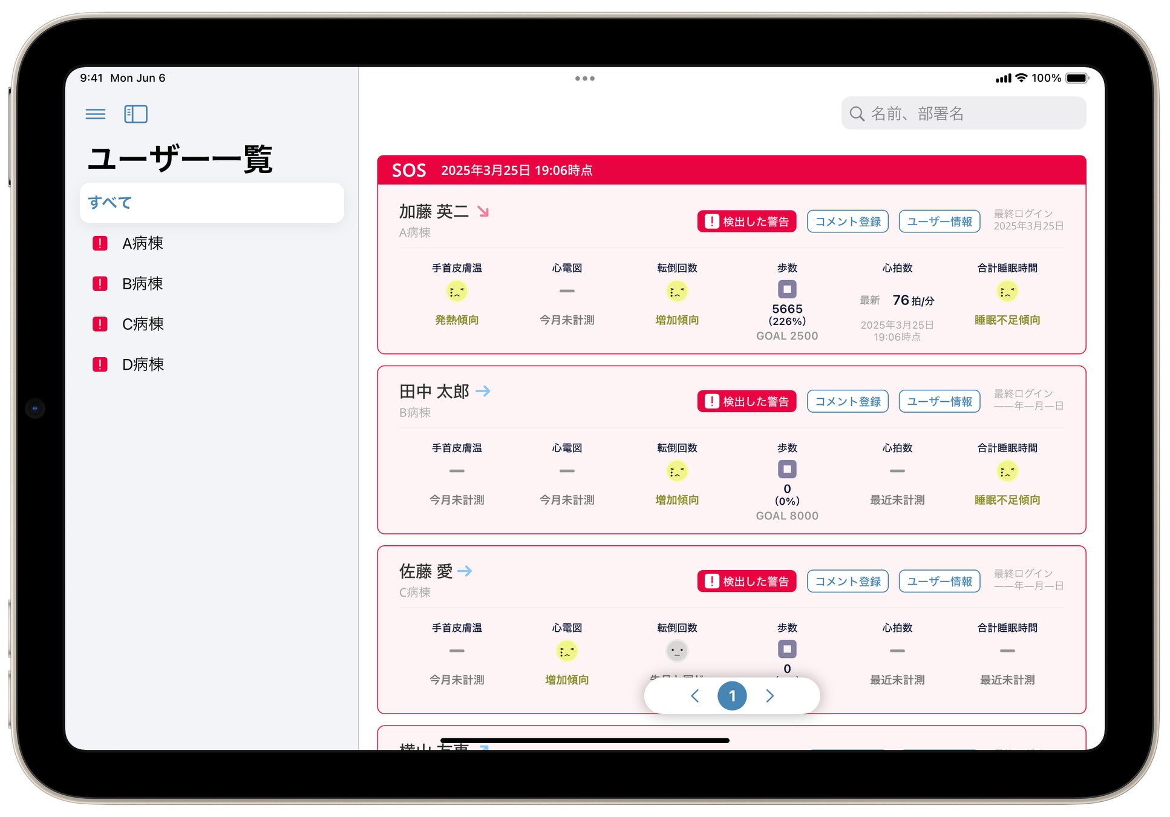This screenshot has height=817, width=1170.
Task: Toggle the sidebar panel icon
Action: pyautogui.click(x=136, y=114)
